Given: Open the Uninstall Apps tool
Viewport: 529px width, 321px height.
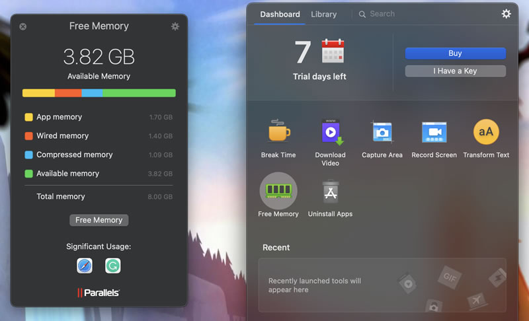Looking at the screenshot, I should tap(330, 192).
